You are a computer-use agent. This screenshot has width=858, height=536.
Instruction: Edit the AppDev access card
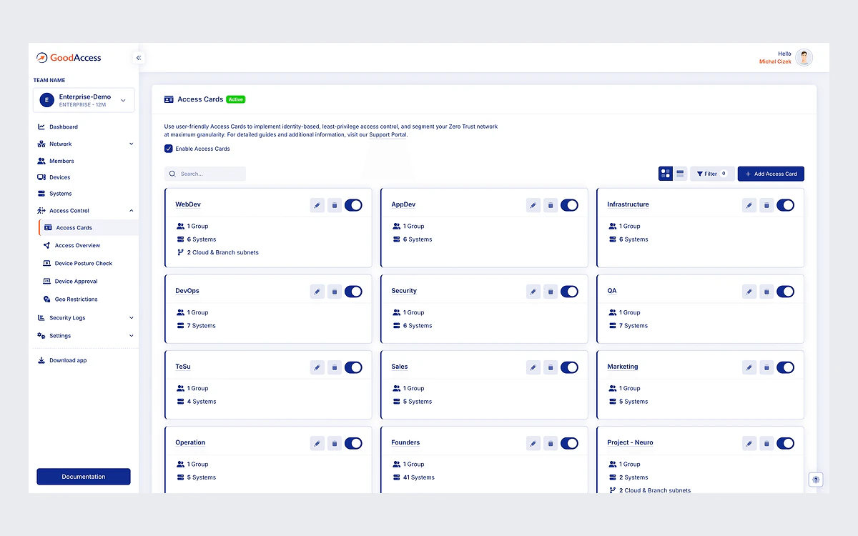533,205
